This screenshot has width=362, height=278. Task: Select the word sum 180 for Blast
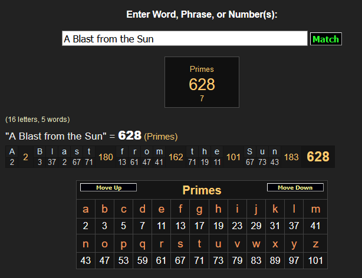point(106,157)
